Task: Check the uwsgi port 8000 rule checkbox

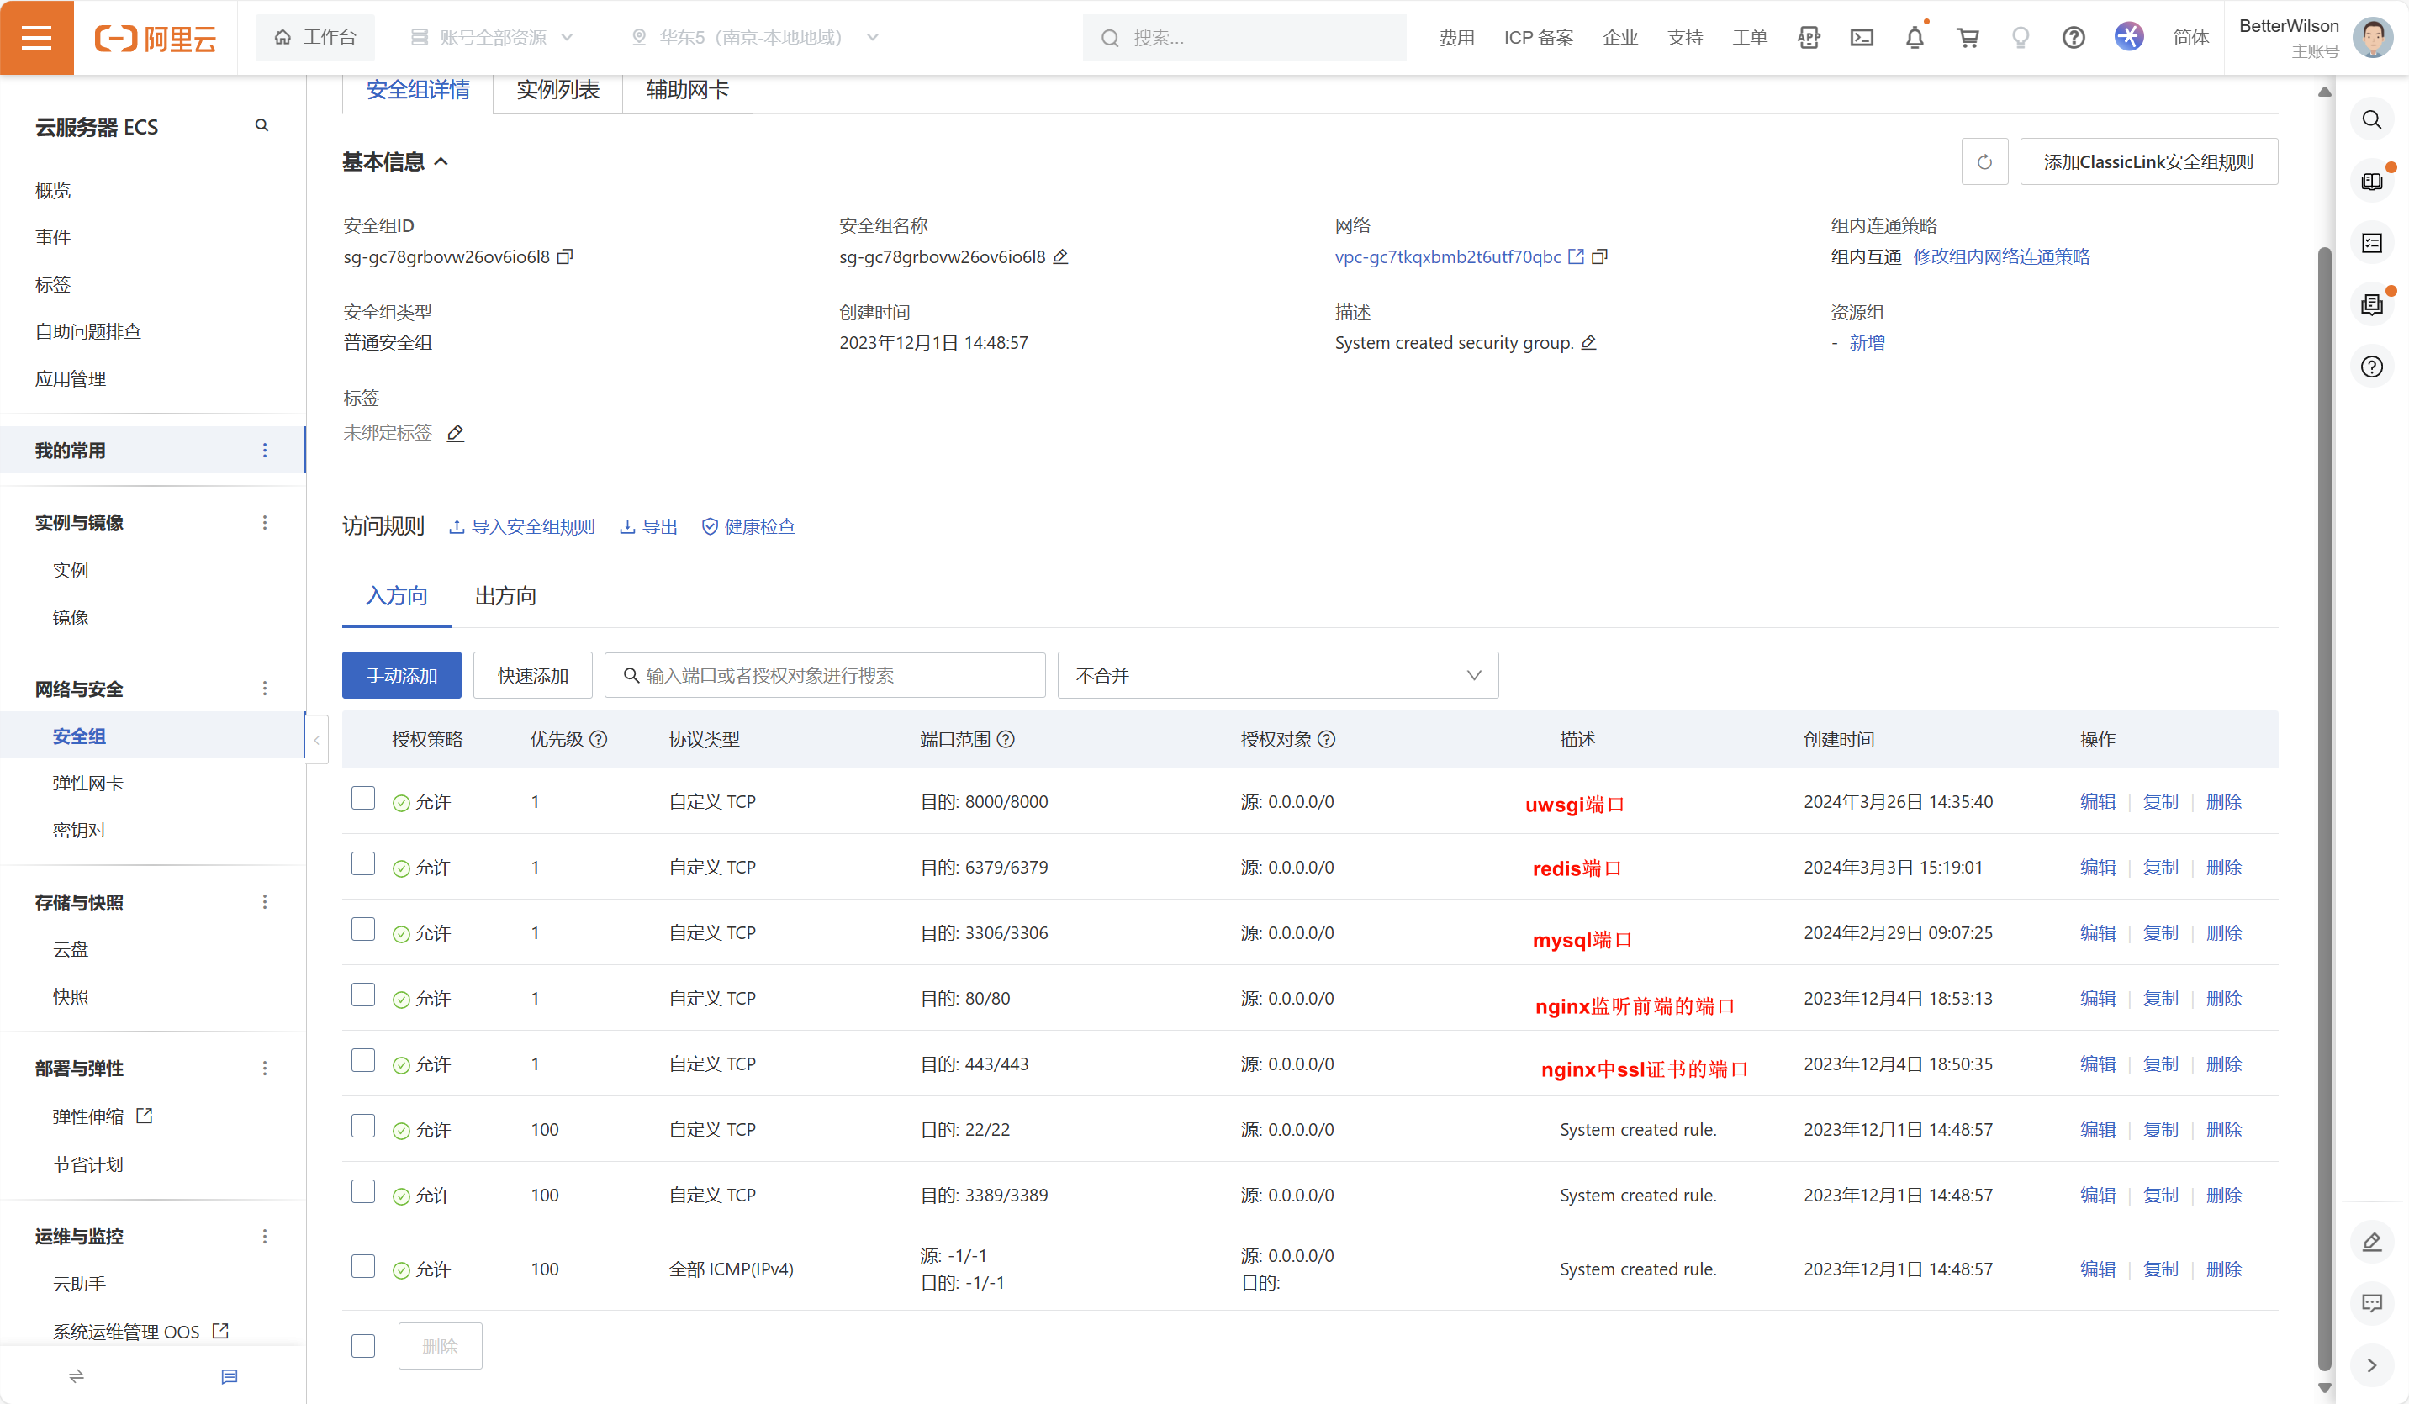Action: pos(363,798)
